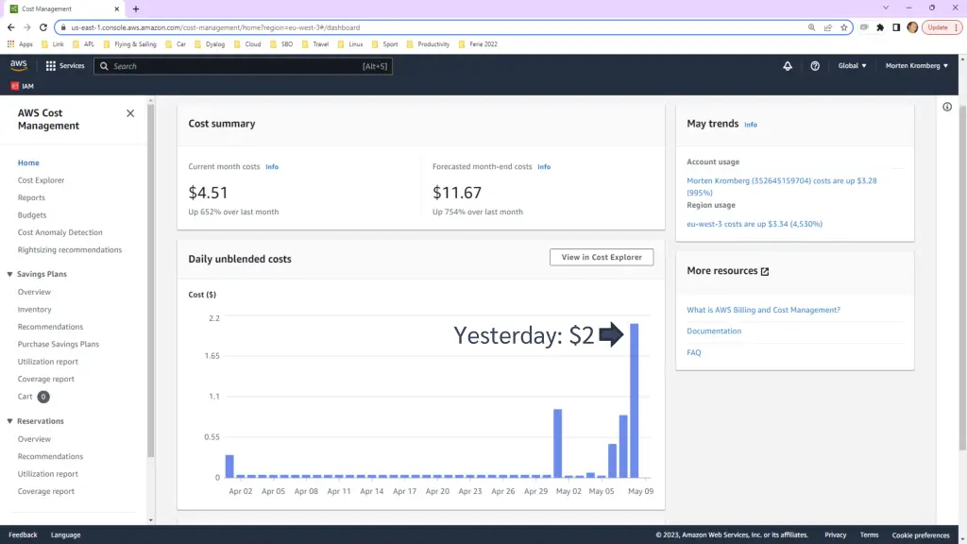The height and width of the screenshot is (544, 967).
Task: Click Info next to Current month costs
Action: (272, 166)
